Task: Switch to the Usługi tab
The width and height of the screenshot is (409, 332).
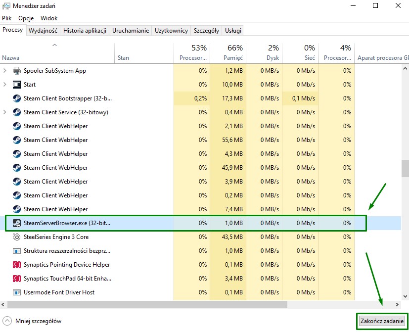Action: (233, 31)
